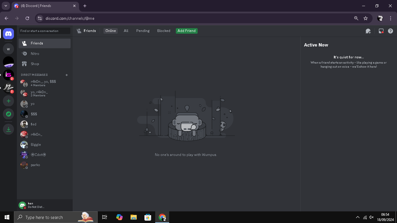Open Discord inbox icon
The width and height of the screenshot is (397, 223).
tap(381, 31)
